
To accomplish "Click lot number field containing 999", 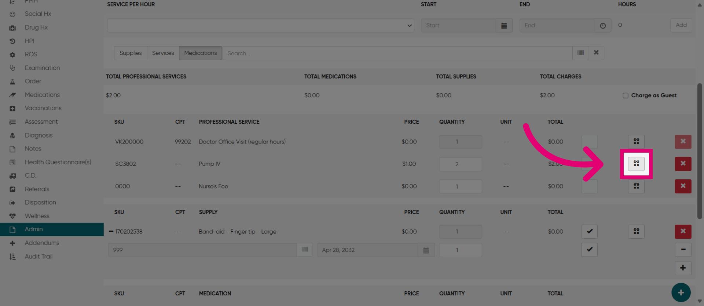I will point(202,250).
